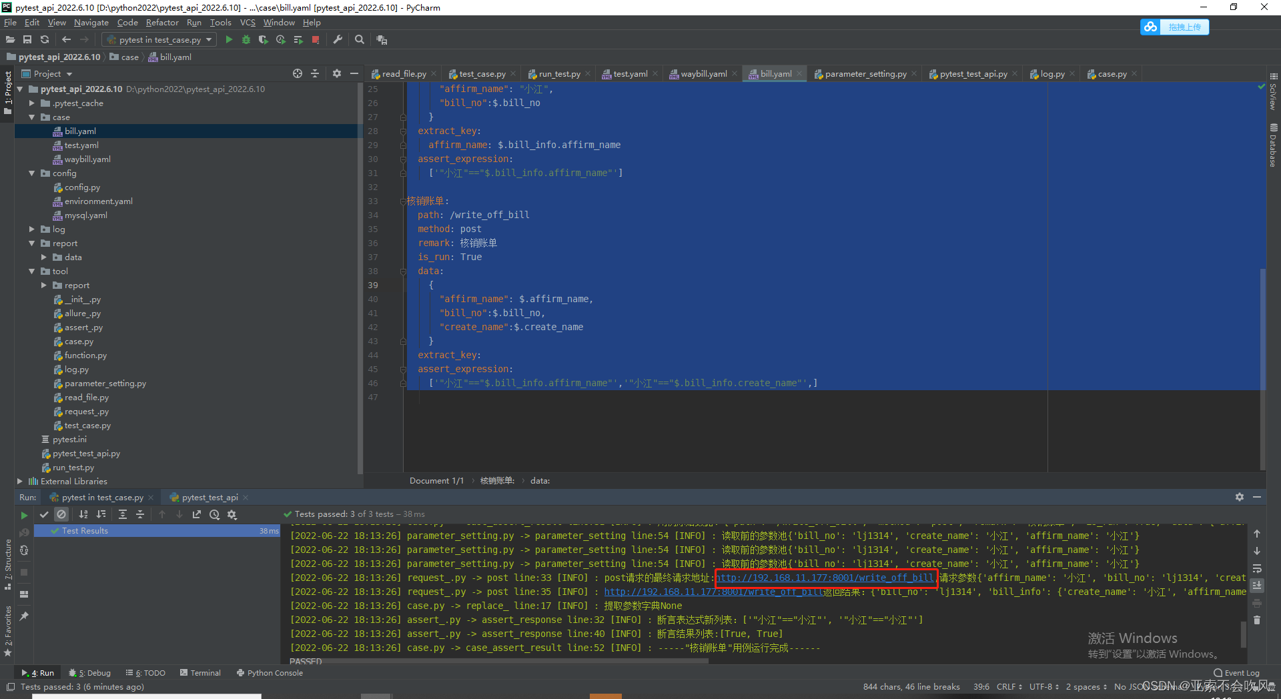Open the Terminal tool window

pyautogui.click(x=200, y=673)
